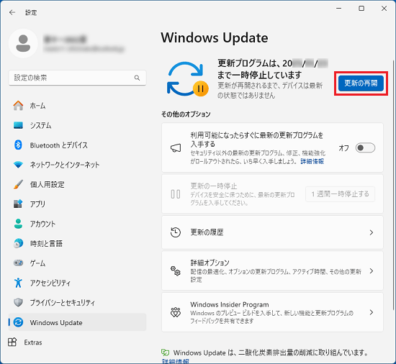The height and width of the screenshot is (364, 396).
Task: Click the オフ label beside the switch
Action: point(343,147)
